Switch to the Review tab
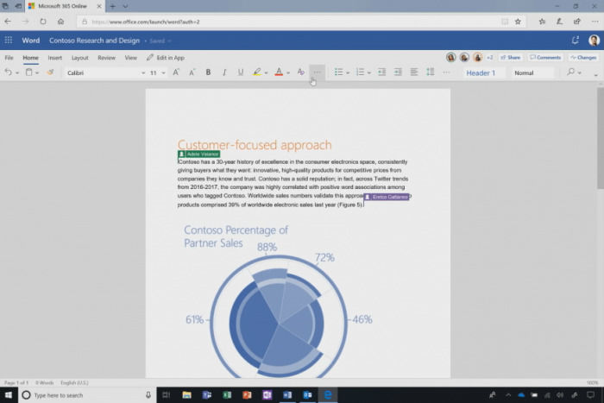Screen dimensions: 604x403 point(106,58)
